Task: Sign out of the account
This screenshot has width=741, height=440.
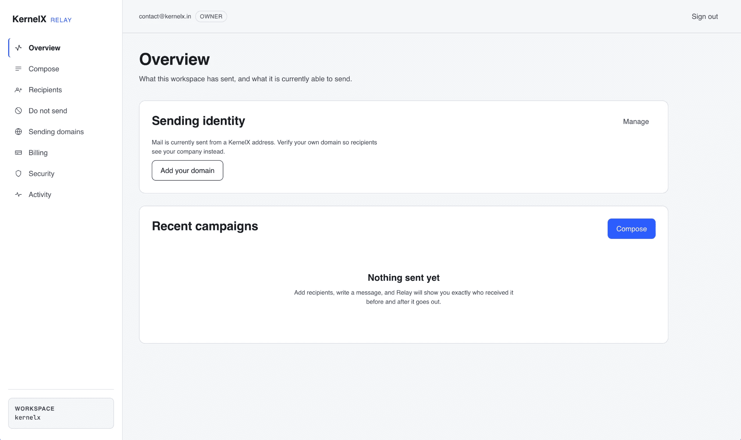Action: (x=705, y=17)
